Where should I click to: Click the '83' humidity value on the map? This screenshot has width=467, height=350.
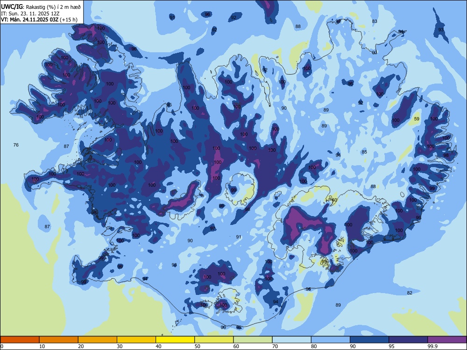tap(375, 21)
